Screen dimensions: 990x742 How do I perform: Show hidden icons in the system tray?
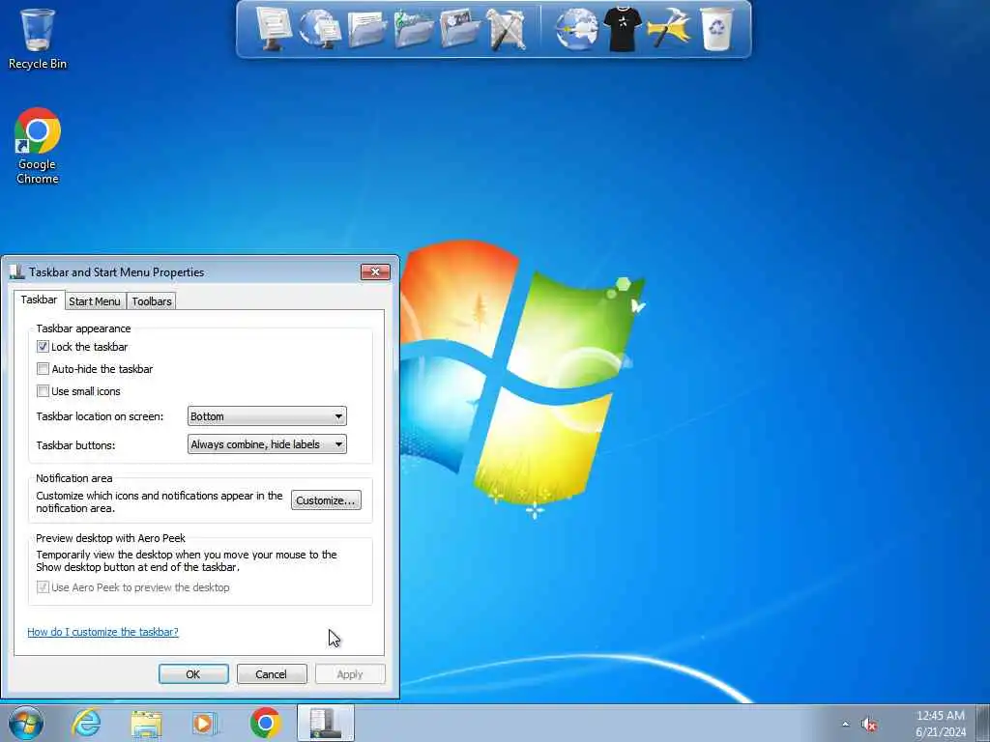coord(845,724)
